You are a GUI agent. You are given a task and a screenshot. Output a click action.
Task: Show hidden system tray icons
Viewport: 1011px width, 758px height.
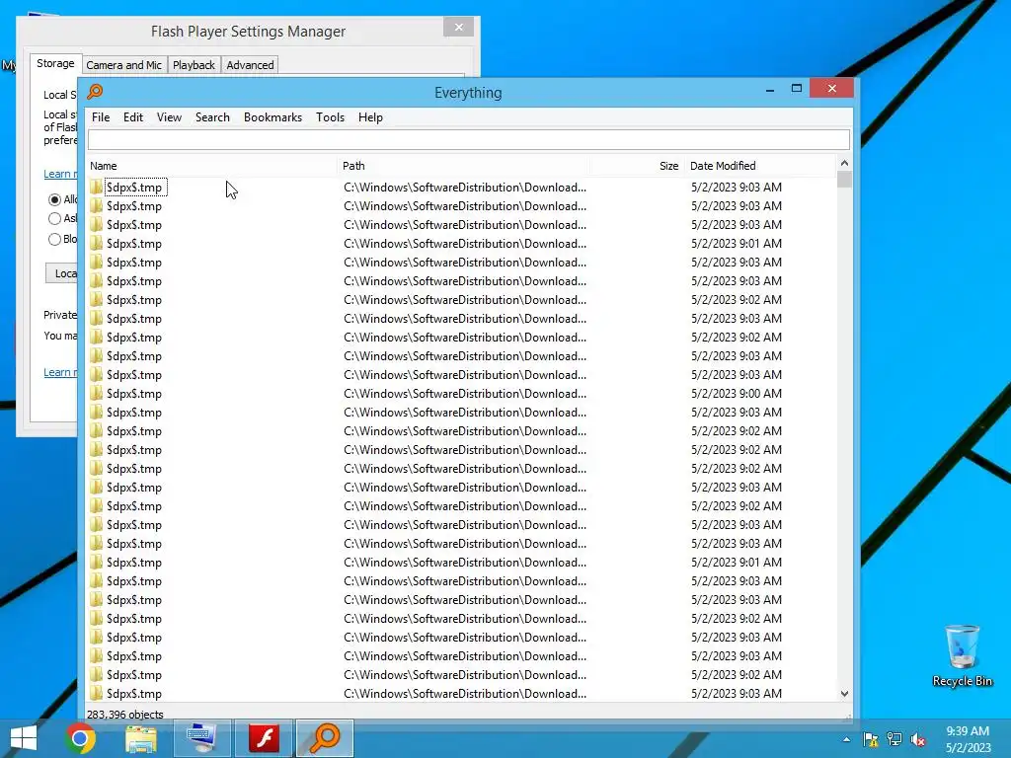click(846, 739)
